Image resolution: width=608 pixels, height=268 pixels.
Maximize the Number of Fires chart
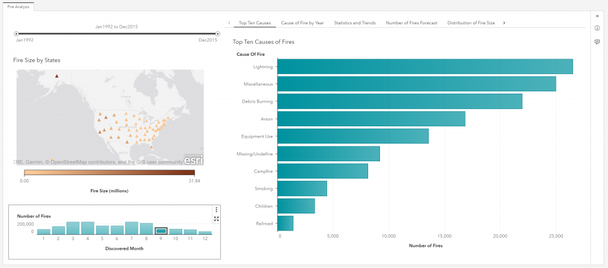click(217, 219)
